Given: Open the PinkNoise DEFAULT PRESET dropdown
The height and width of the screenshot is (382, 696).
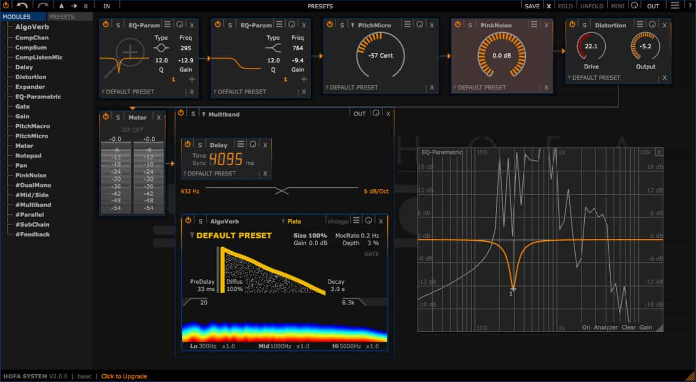Looking at the screenshot, I should click(479, 88).
